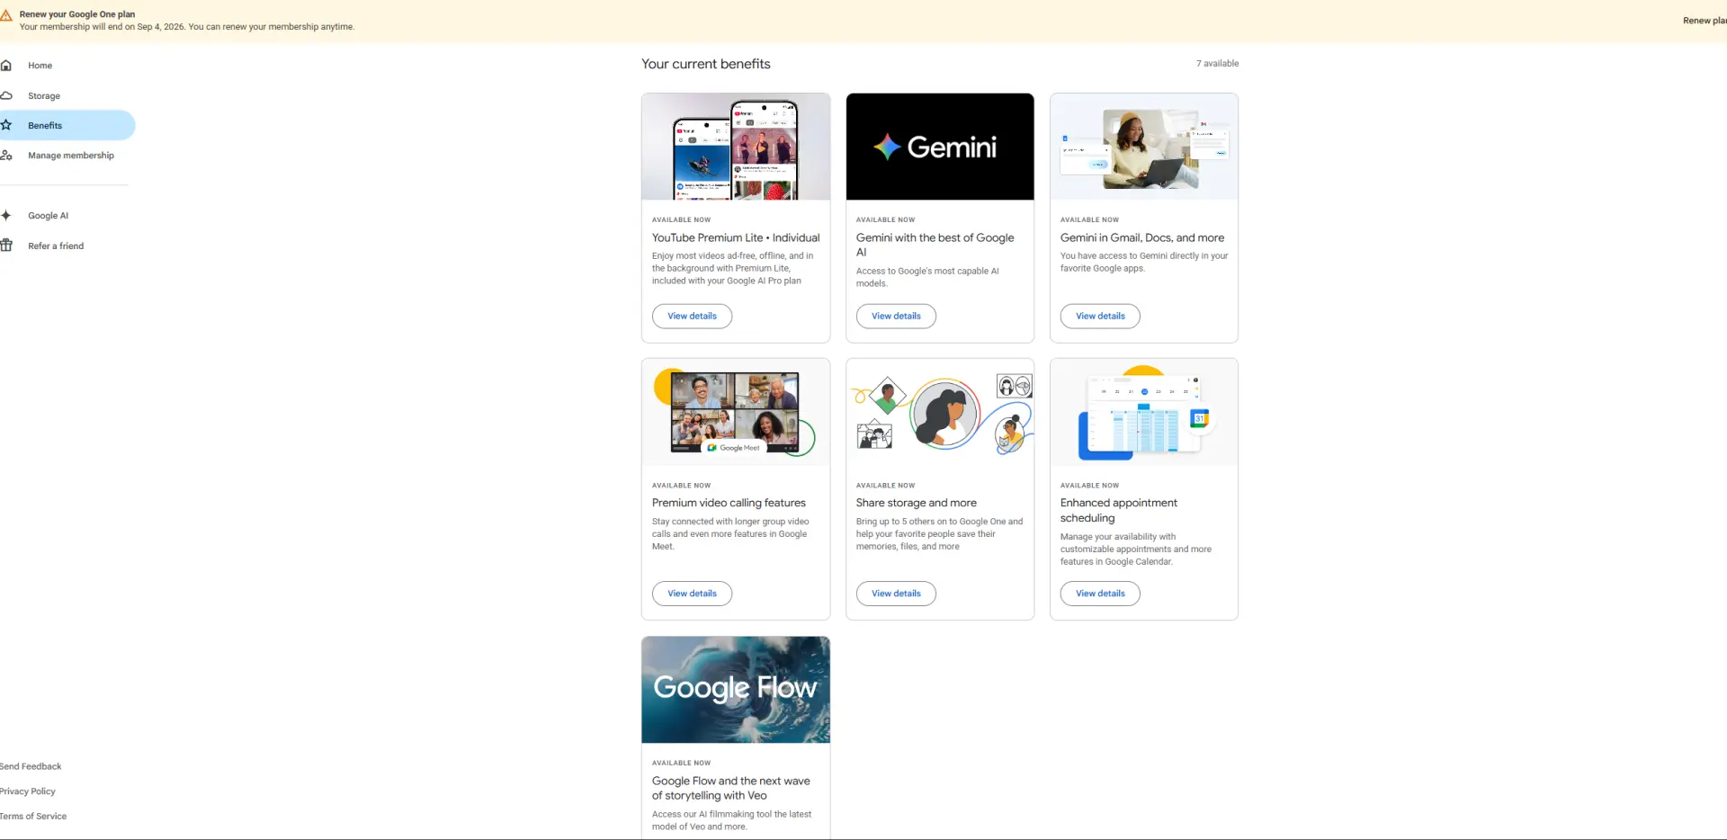
Task: Click Renew plan in the banner
Action: coord(1705,21)
